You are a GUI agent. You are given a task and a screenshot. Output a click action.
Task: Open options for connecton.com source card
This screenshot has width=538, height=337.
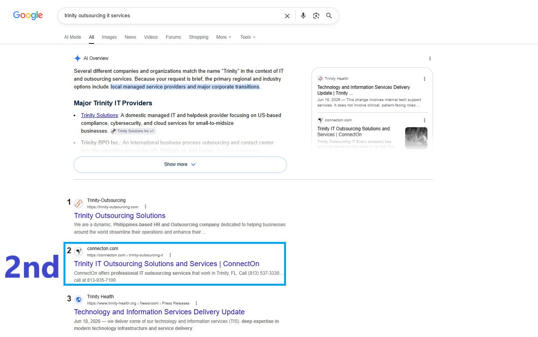[424, 120]
